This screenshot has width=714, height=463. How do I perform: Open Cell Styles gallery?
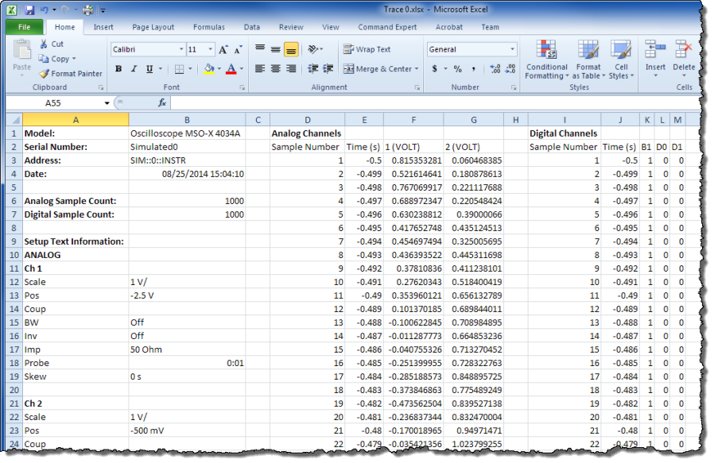pyautogui.click(x=621, y=60)
